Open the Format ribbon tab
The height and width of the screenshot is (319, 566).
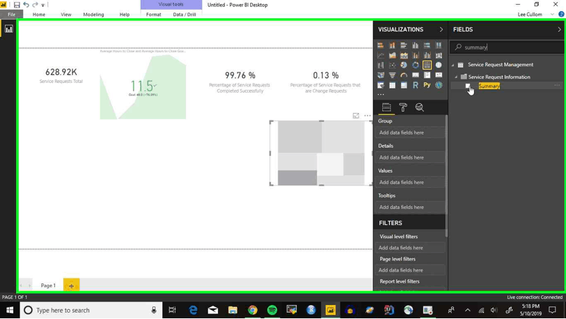(x=154, y=15)
